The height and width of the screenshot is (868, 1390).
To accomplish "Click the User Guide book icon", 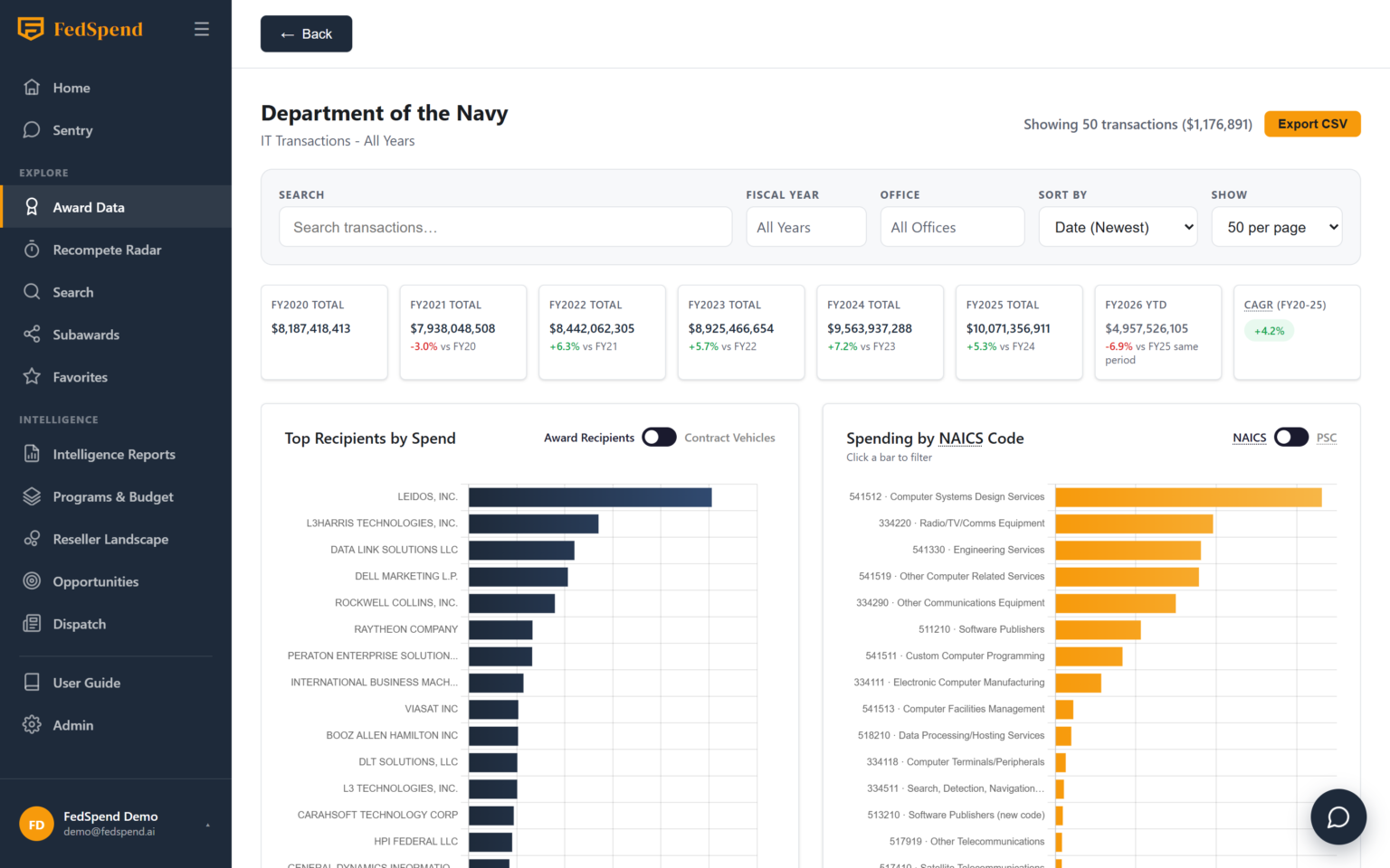I will tap(32, 683).
